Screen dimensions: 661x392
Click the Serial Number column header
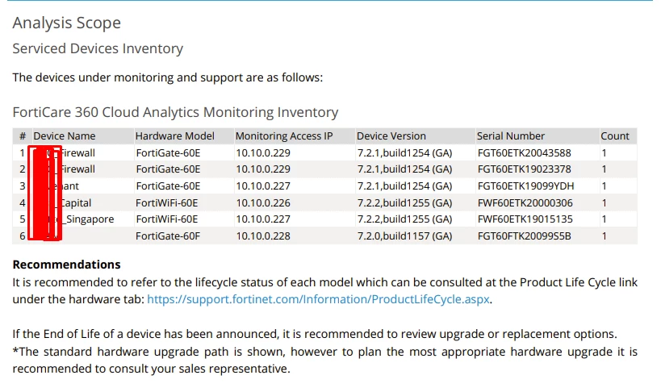point(511,136)
